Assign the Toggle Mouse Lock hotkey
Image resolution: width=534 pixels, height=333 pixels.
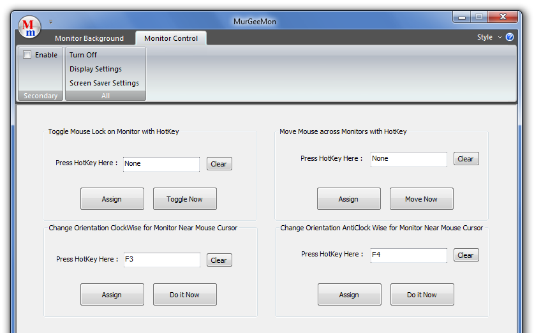click(112, 199)
